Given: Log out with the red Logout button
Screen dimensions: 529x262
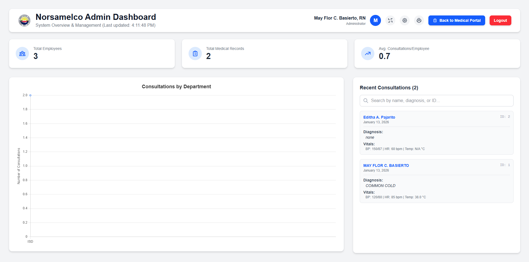Looking at the screenshot, I should pyautogui.click(x=500, y=20).
